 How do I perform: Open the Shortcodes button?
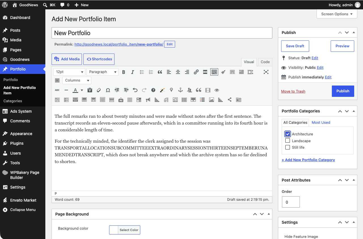[x=99, y=59]
